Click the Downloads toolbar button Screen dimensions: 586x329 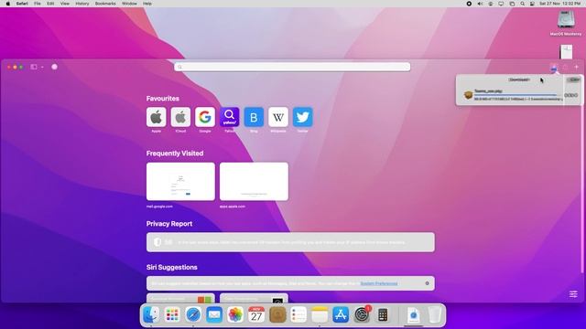[553, 67]
